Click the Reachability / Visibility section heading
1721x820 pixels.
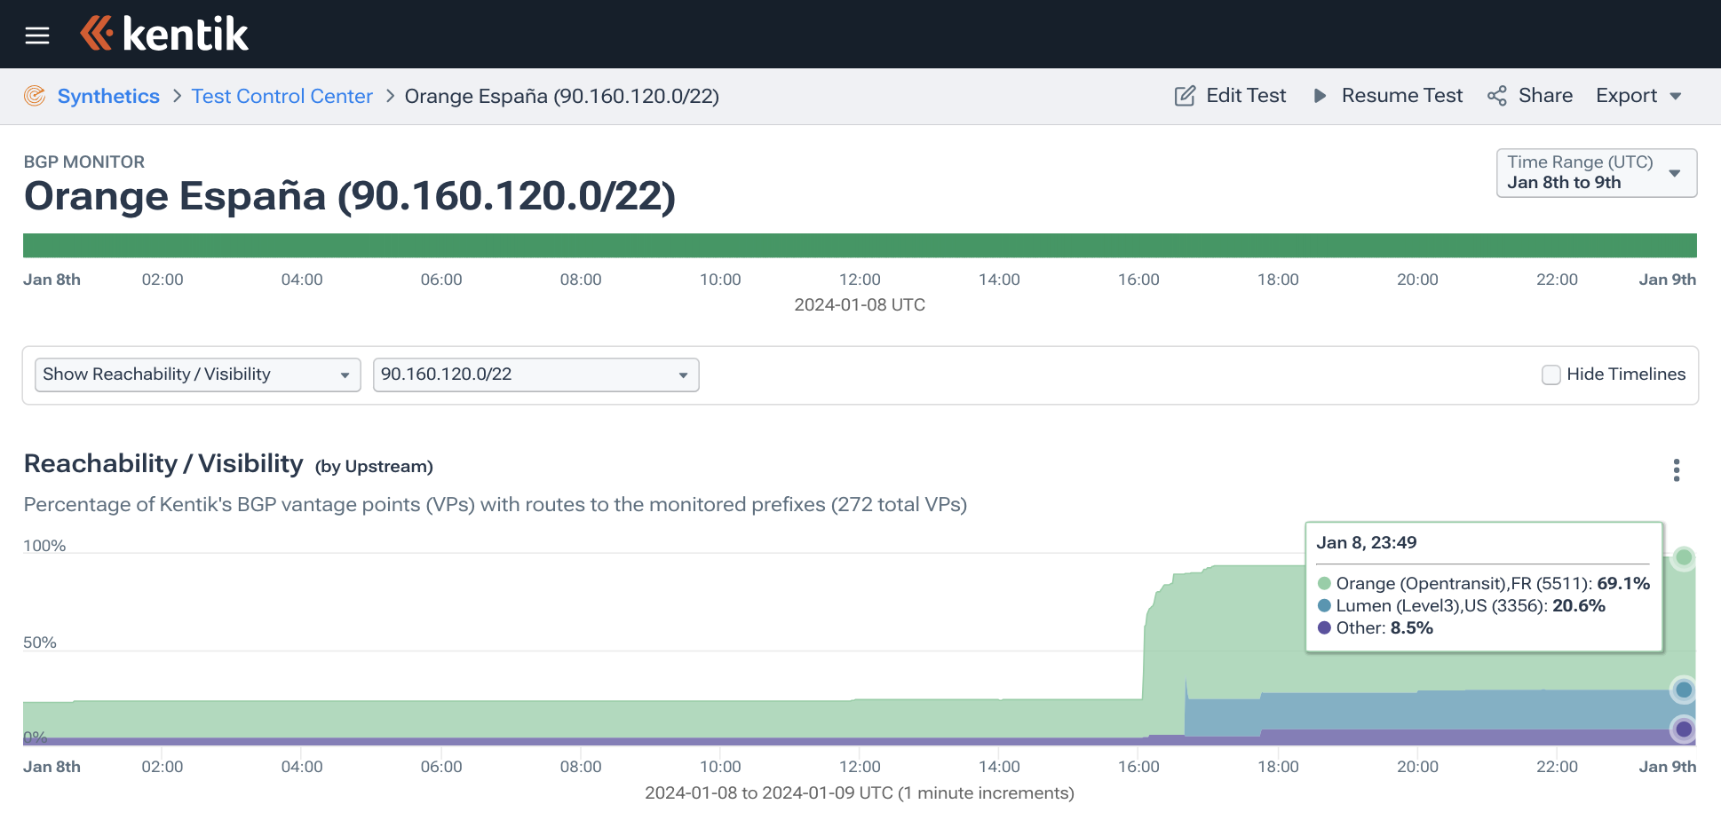click(x=163, y=463)
